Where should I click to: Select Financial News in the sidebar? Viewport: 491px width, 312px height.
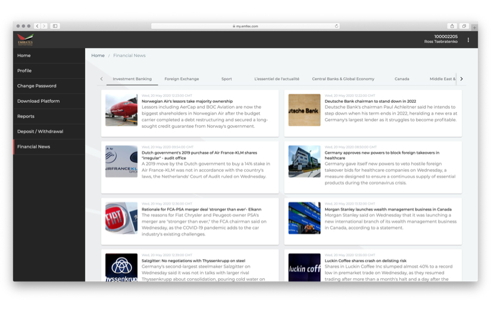(x=49, y=147)
